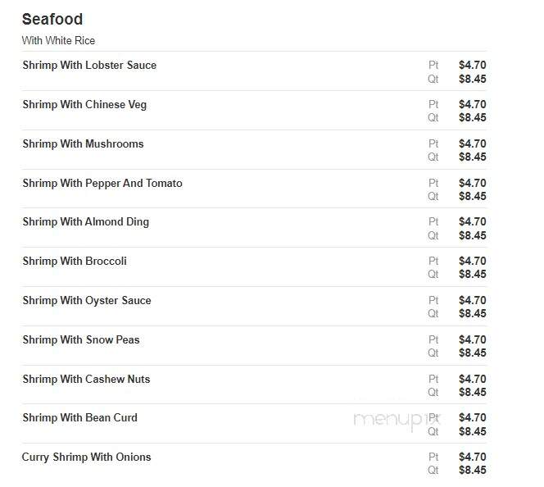Click the menupix watermark logo
The width and height of the screenshot is (544, 487).
pos(397,421)
